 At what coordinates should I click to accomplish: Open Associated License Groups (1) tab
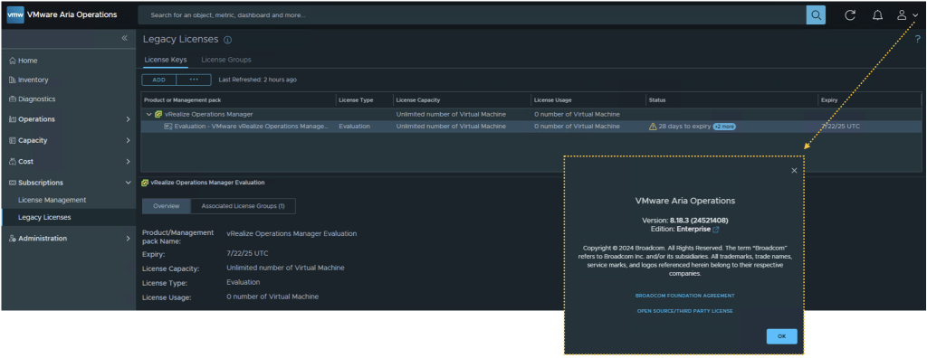(x=243, y=206)
